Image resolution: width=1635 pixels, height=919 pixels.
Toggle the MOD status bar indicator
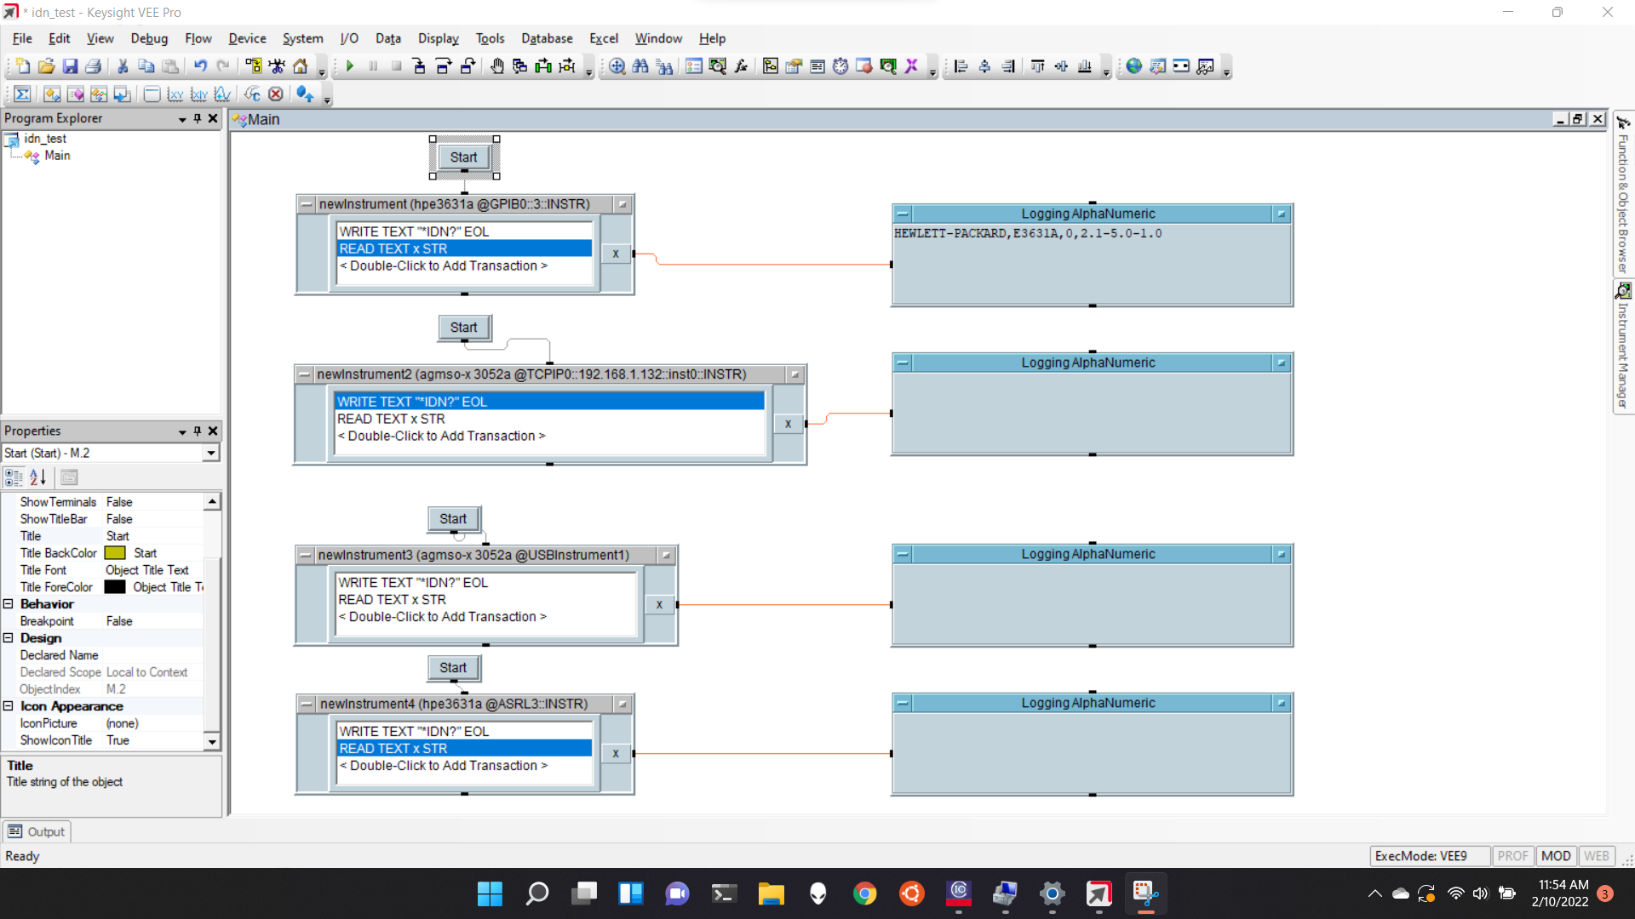(x=1555, y=856)
